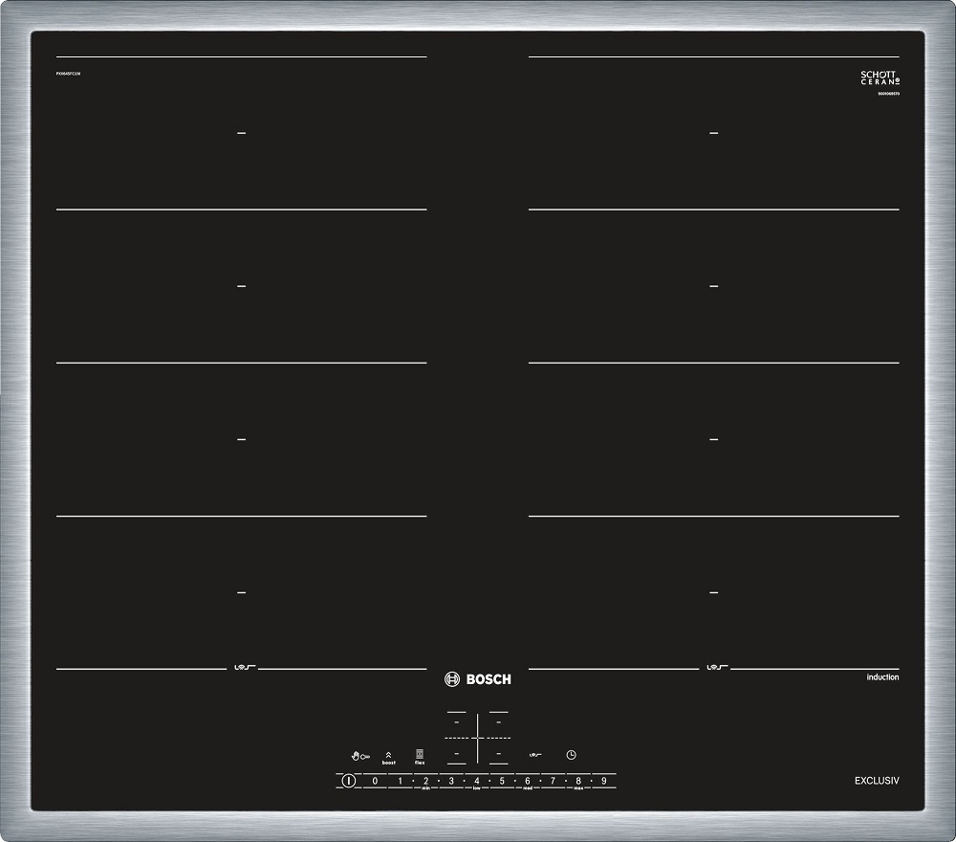
Task: Set power level to 5
Action: [x=502, y=781]
